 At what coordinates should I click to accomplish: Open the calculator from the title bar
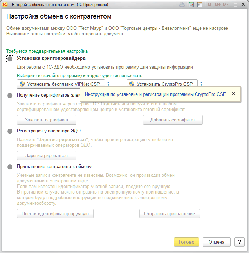(x=191, y=5)
